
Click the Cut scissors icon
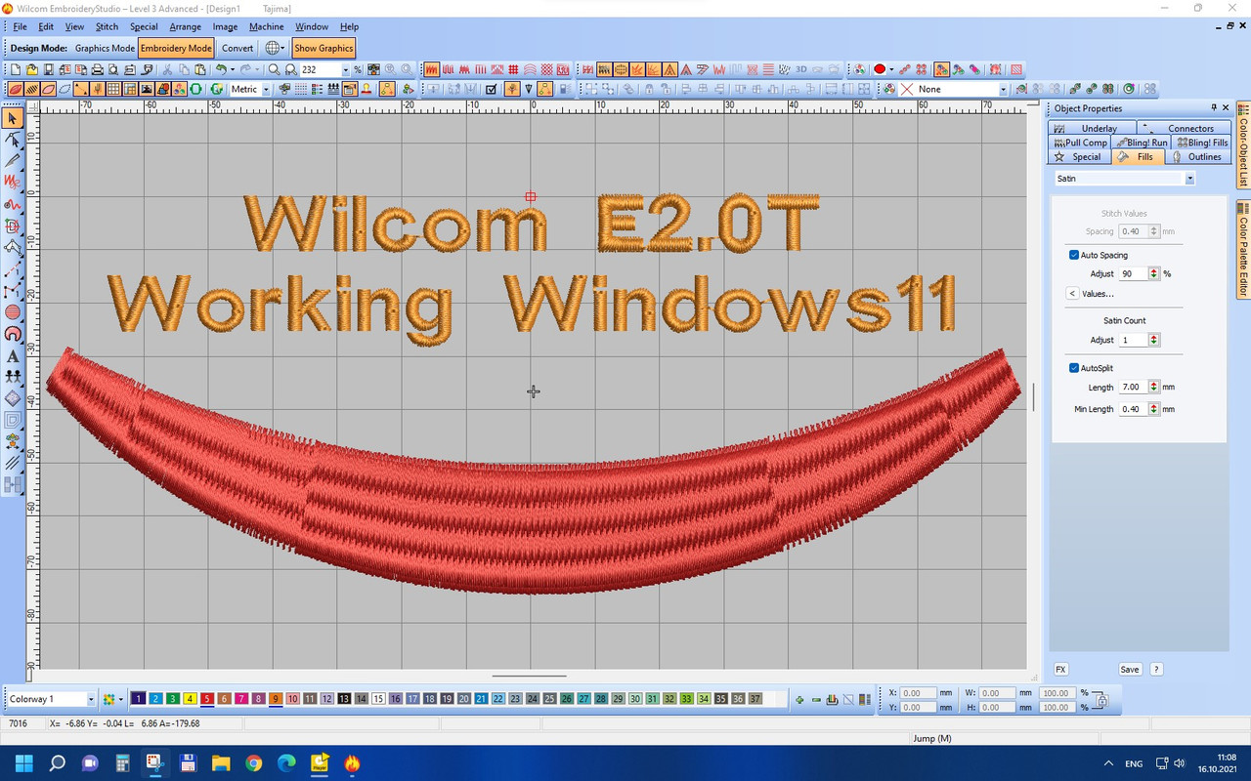click(167, 69)
